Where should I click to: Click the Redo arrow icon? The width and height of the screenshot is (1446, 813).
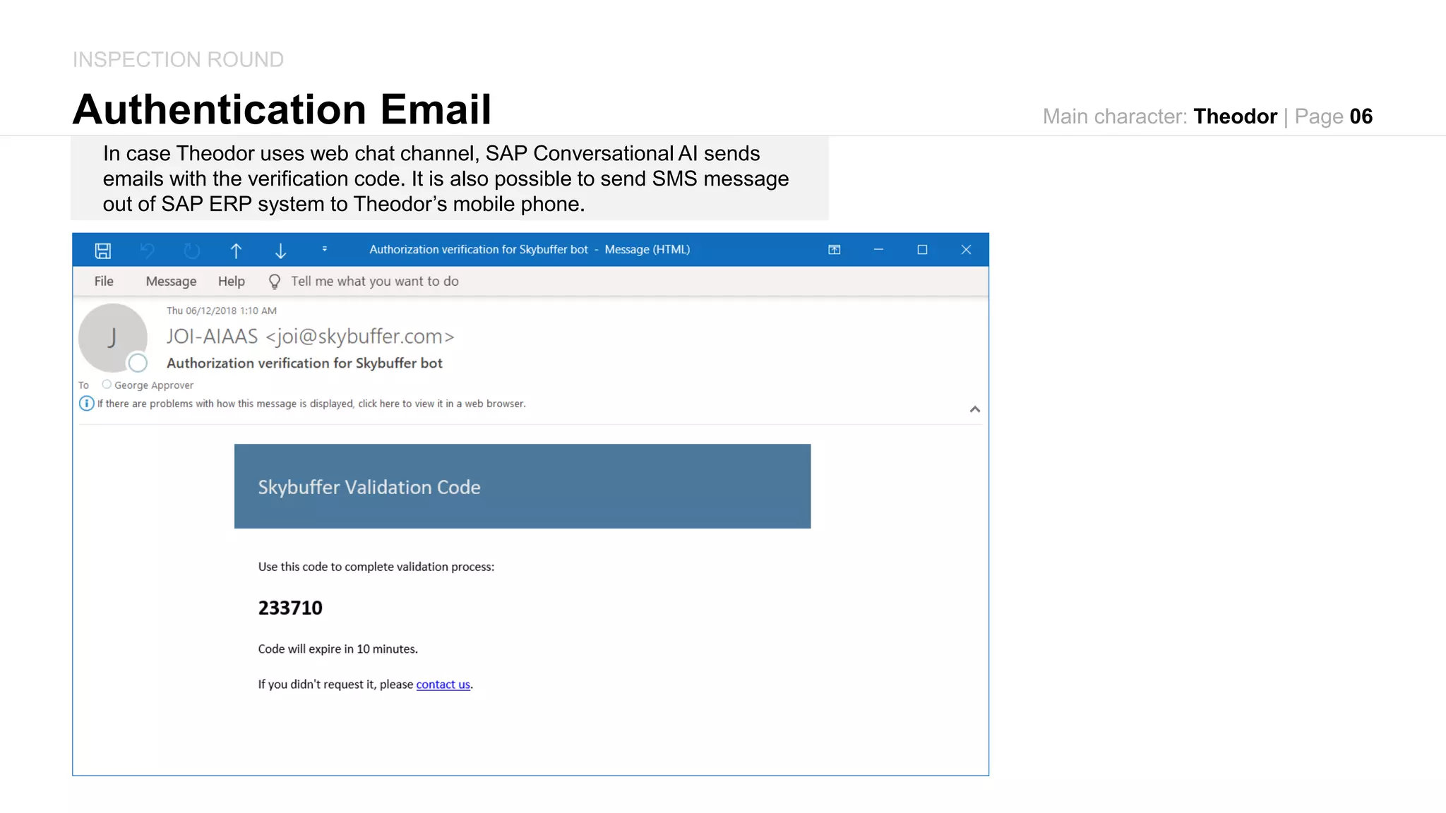(192, 251)
